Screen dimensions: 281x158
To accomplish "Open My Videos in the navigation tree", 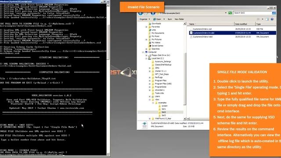I will click(156, 43).
